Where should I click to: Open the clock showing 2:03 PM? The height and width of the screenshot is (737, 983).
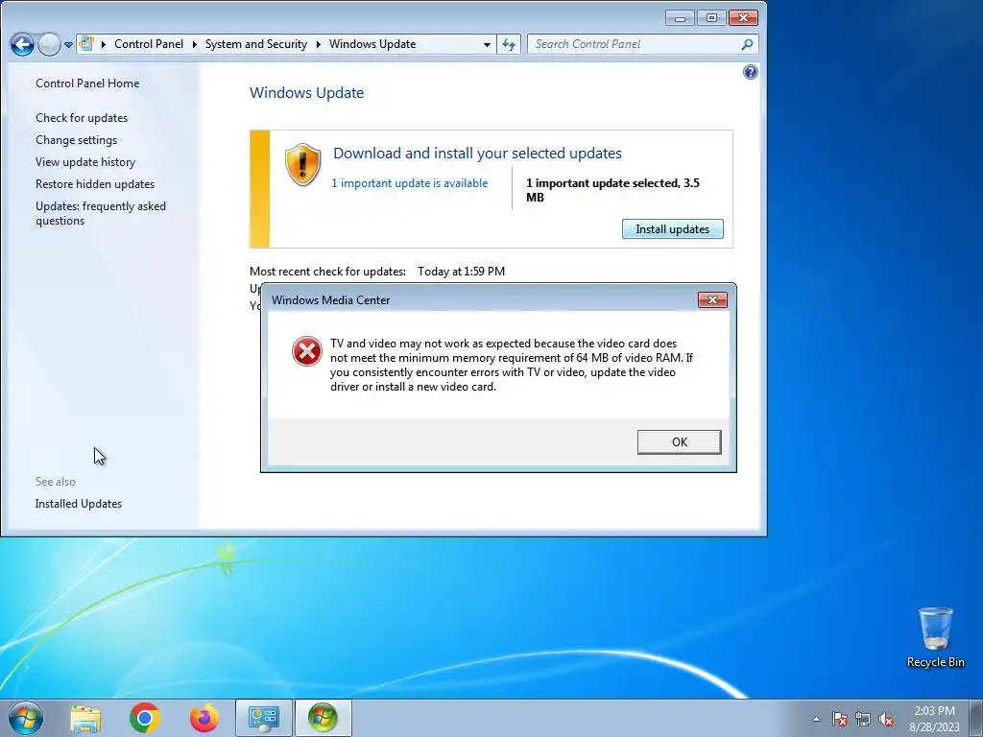(x=934, y=719)
